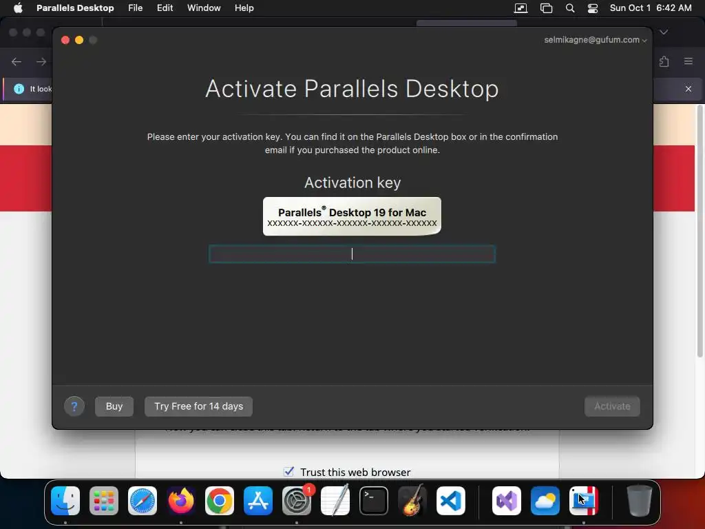Go back in the Firefox window

coord(17,61)
